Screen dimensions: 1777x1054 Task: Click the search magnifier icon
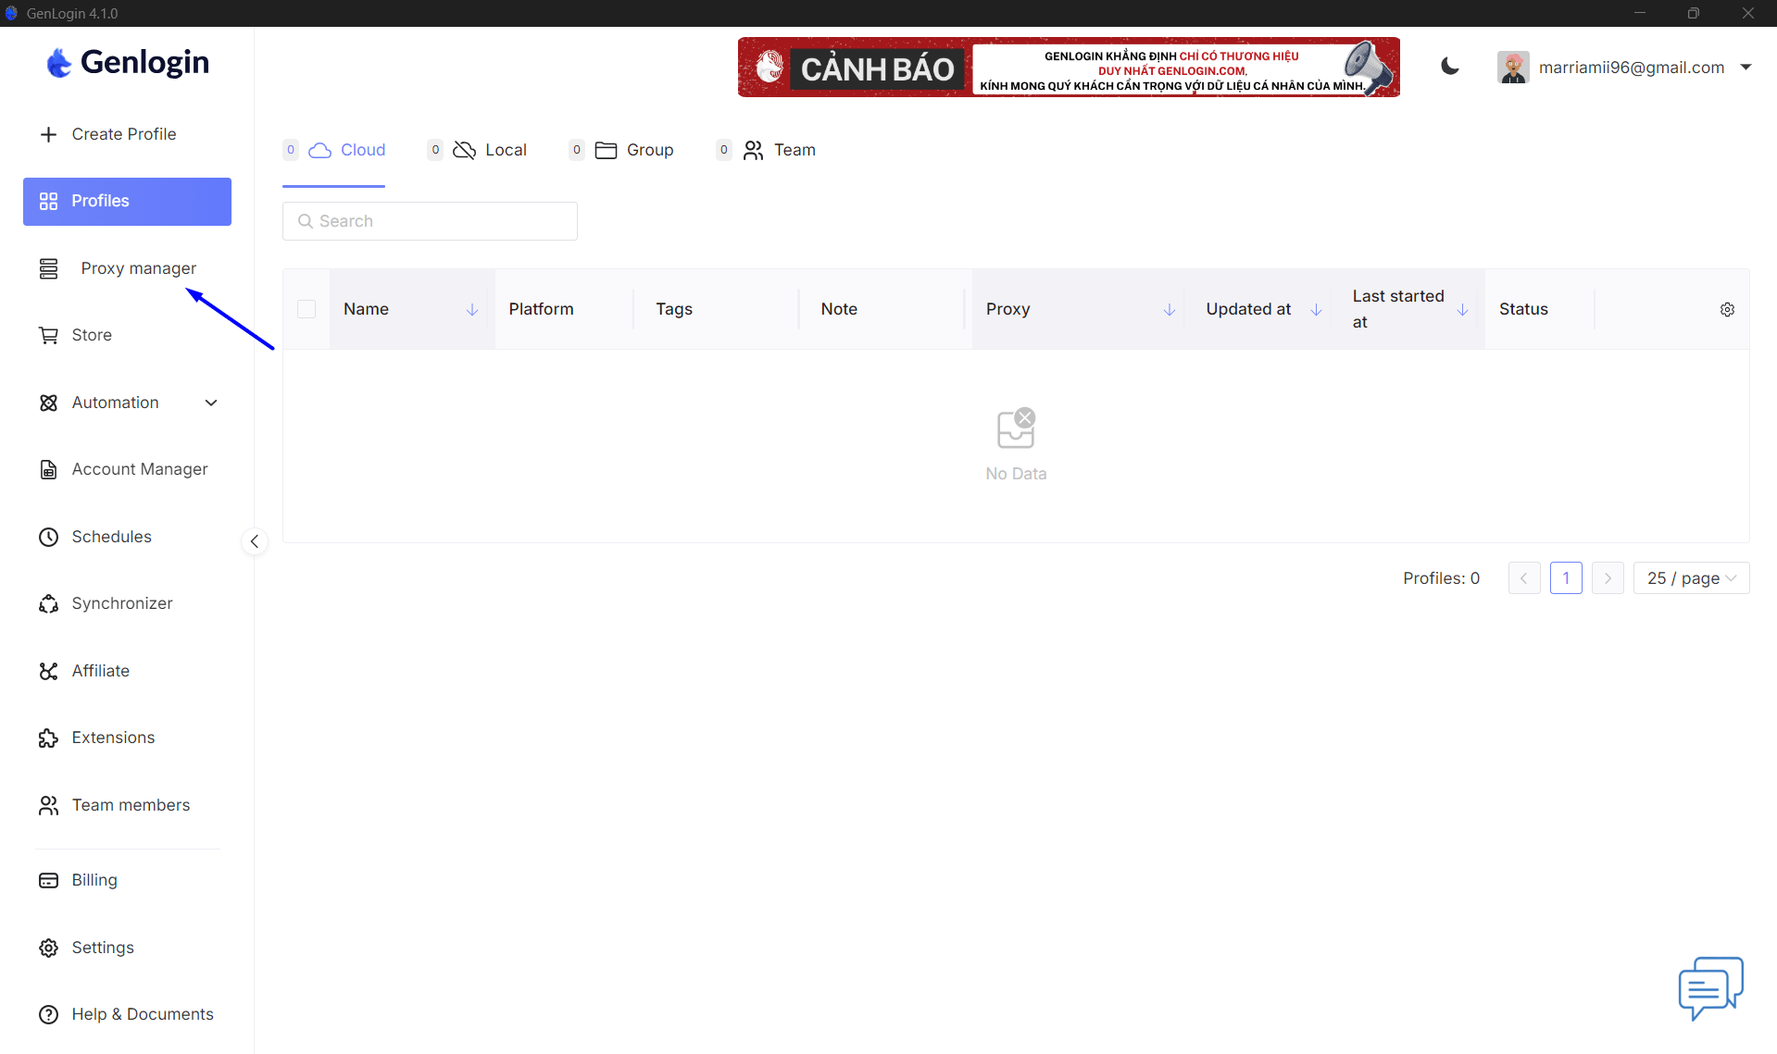tap(305, 221)
